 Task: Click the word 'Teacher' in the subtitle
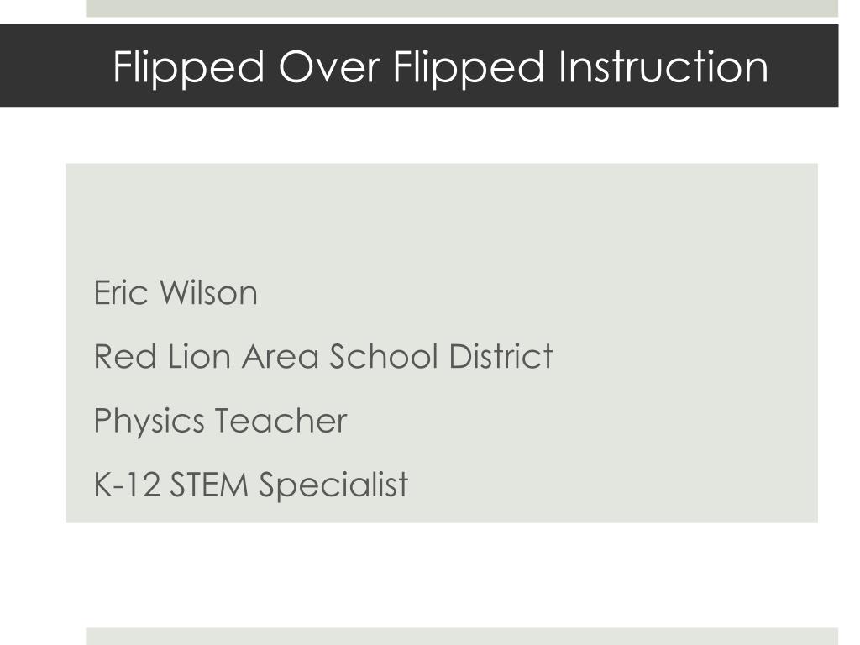(x=281, y=420)
